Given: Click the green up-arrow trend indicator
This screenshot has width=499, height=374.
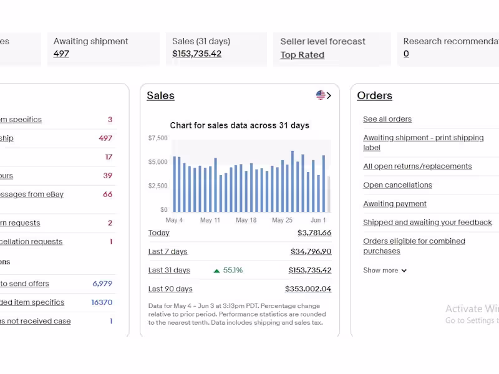Looking at the screenshot, I should point(216,271).
